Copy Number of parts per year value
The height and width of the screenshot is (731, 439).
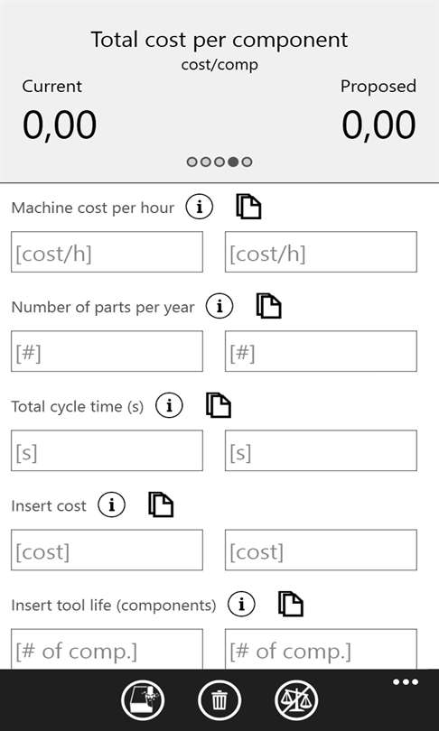269,306
